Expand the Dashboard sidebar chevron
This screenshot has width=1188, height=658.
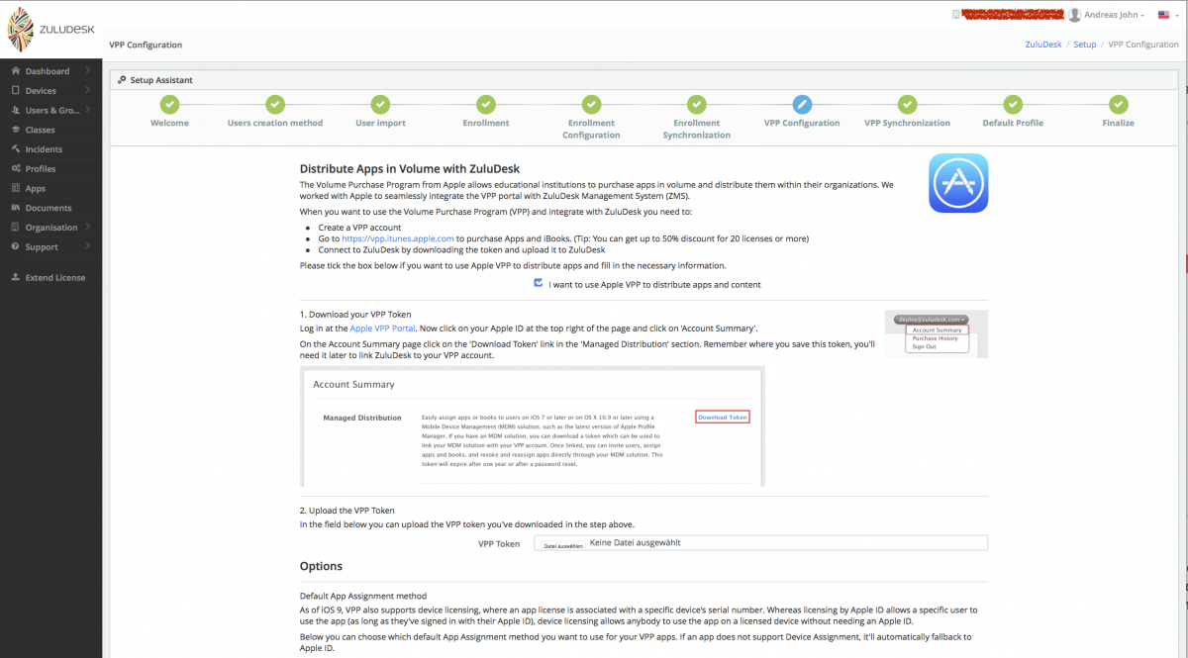[x=87, y=71]
